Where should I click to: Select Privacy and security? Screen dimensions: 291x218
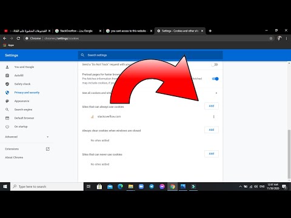pos(27,93)
